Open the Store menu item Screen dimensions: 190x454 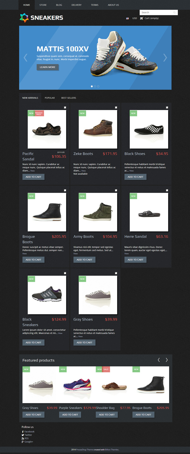pyautogui.click(x=43, y=5)
